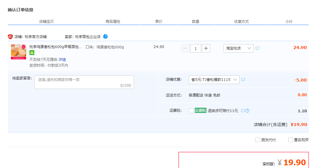Click the comment bubble after 退换货可赔付11元
The height and width of the screenshot is (168, 314).
[243, 111]
